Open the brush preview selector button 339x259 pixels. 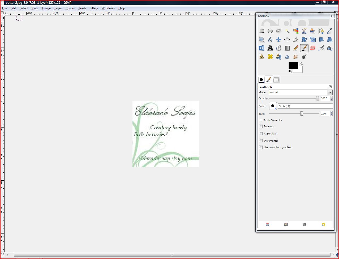(x=273, y=106)
